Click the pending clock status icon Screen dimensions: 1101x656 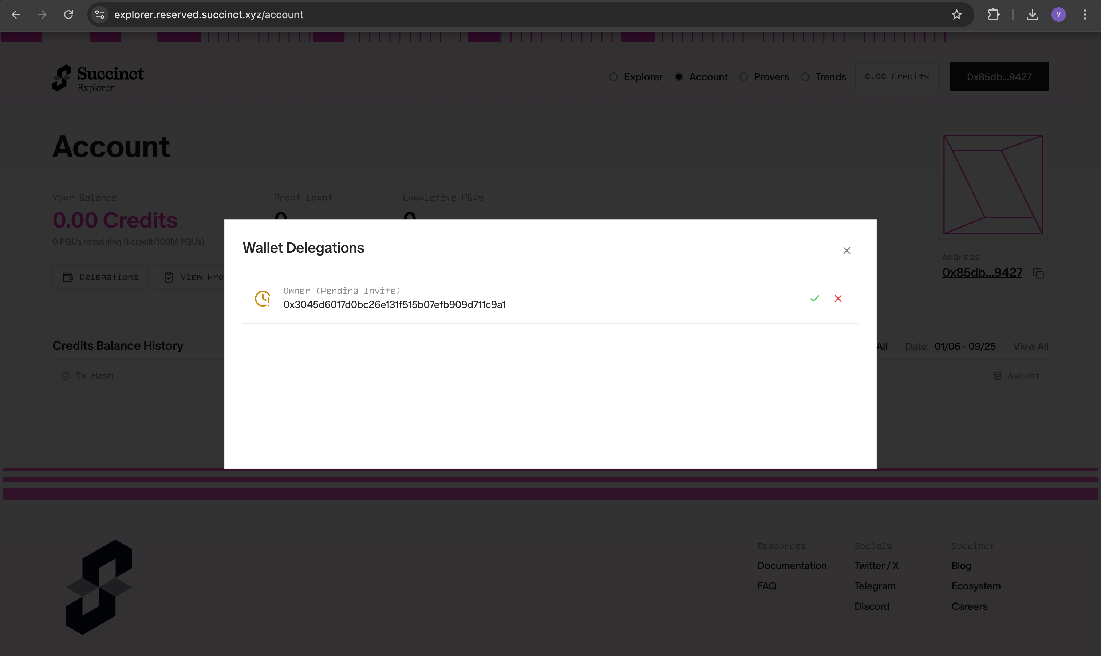[x=263, y=299]
